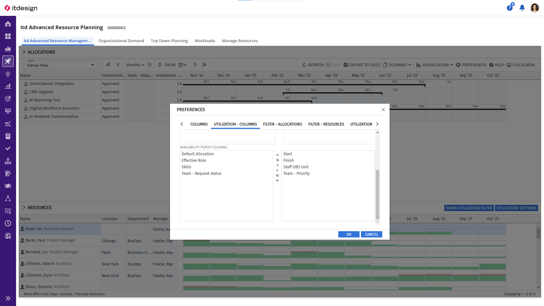Open the bar chart icon in sidebar
544x306 pixels.
(x=8, y=86)
